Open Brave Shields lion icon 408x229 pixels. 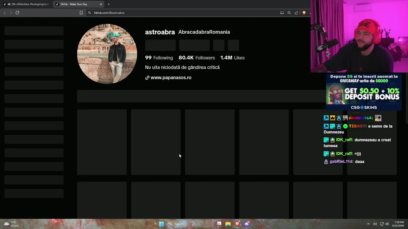[x=304, y=13]
